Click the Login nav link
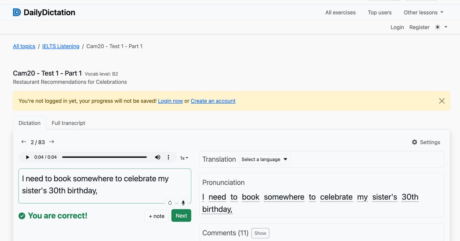Image resolution: width=460 pixels, height=241 pixels. (x=397, y=27)
